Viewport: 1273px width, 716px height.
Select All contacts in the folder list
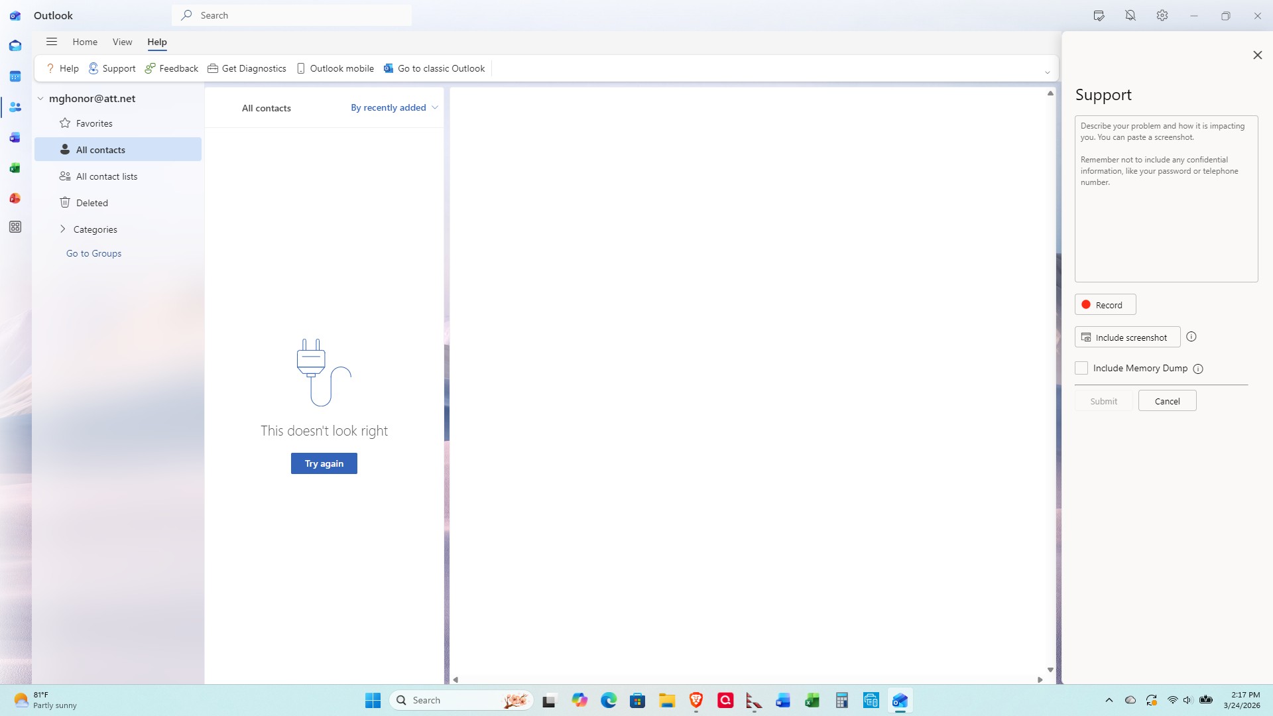click(118, 150)
